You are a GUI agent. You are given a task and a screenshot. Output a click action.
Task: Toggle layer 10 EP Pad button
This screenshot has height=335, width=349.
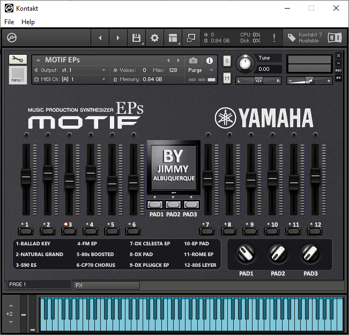272,231
